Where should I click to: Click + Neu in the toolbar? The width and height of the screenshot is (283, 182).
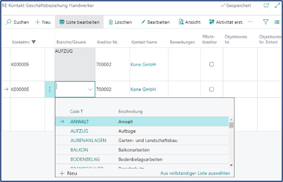coord(42,22)
